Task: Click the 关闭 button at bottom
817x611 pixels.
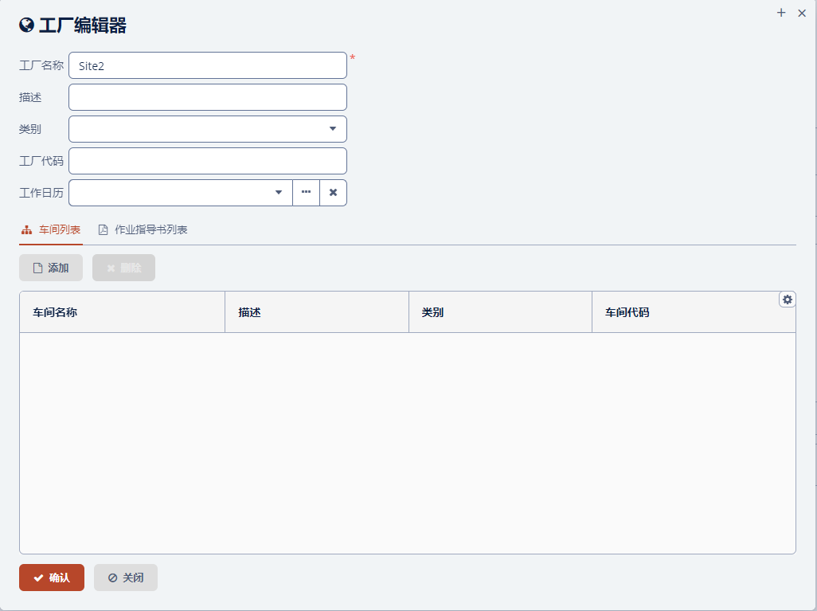Action: (126, 578)
